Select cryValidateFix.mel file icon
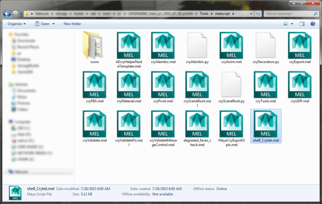This screenshot has width=322, height=204. 129,124
